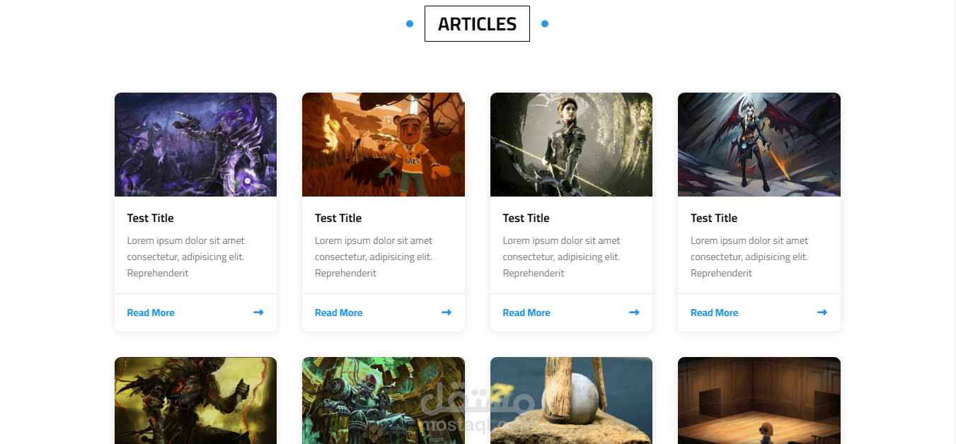Open Read More on winged angel card
956x444 pixels.
click(714, 312)
